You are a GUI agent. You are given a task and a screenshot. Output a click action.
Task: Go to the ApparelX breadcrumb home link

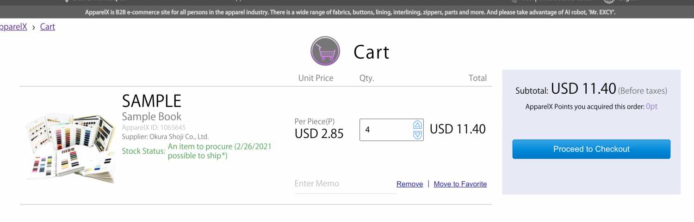pyautogui.click(x=13, y=27)
